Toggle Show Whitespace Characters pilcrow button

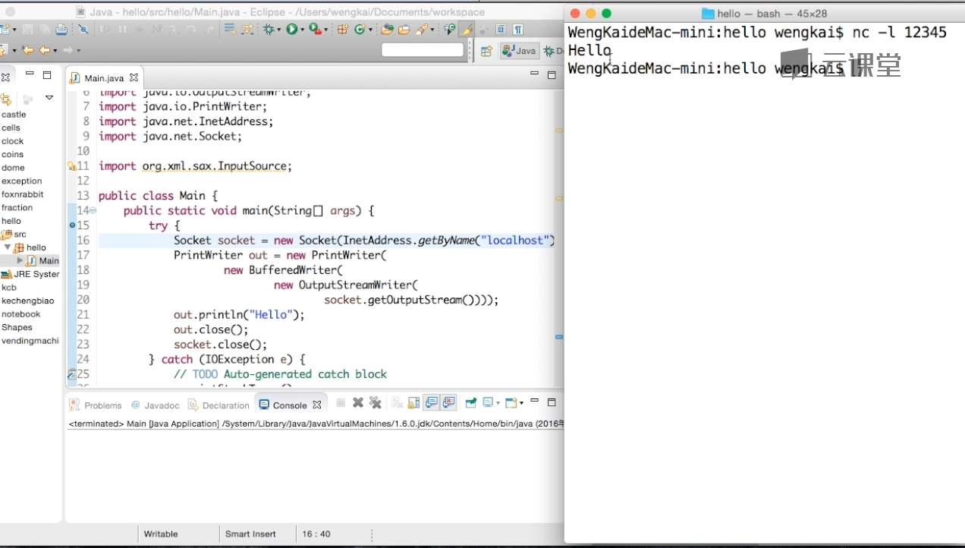518,30
